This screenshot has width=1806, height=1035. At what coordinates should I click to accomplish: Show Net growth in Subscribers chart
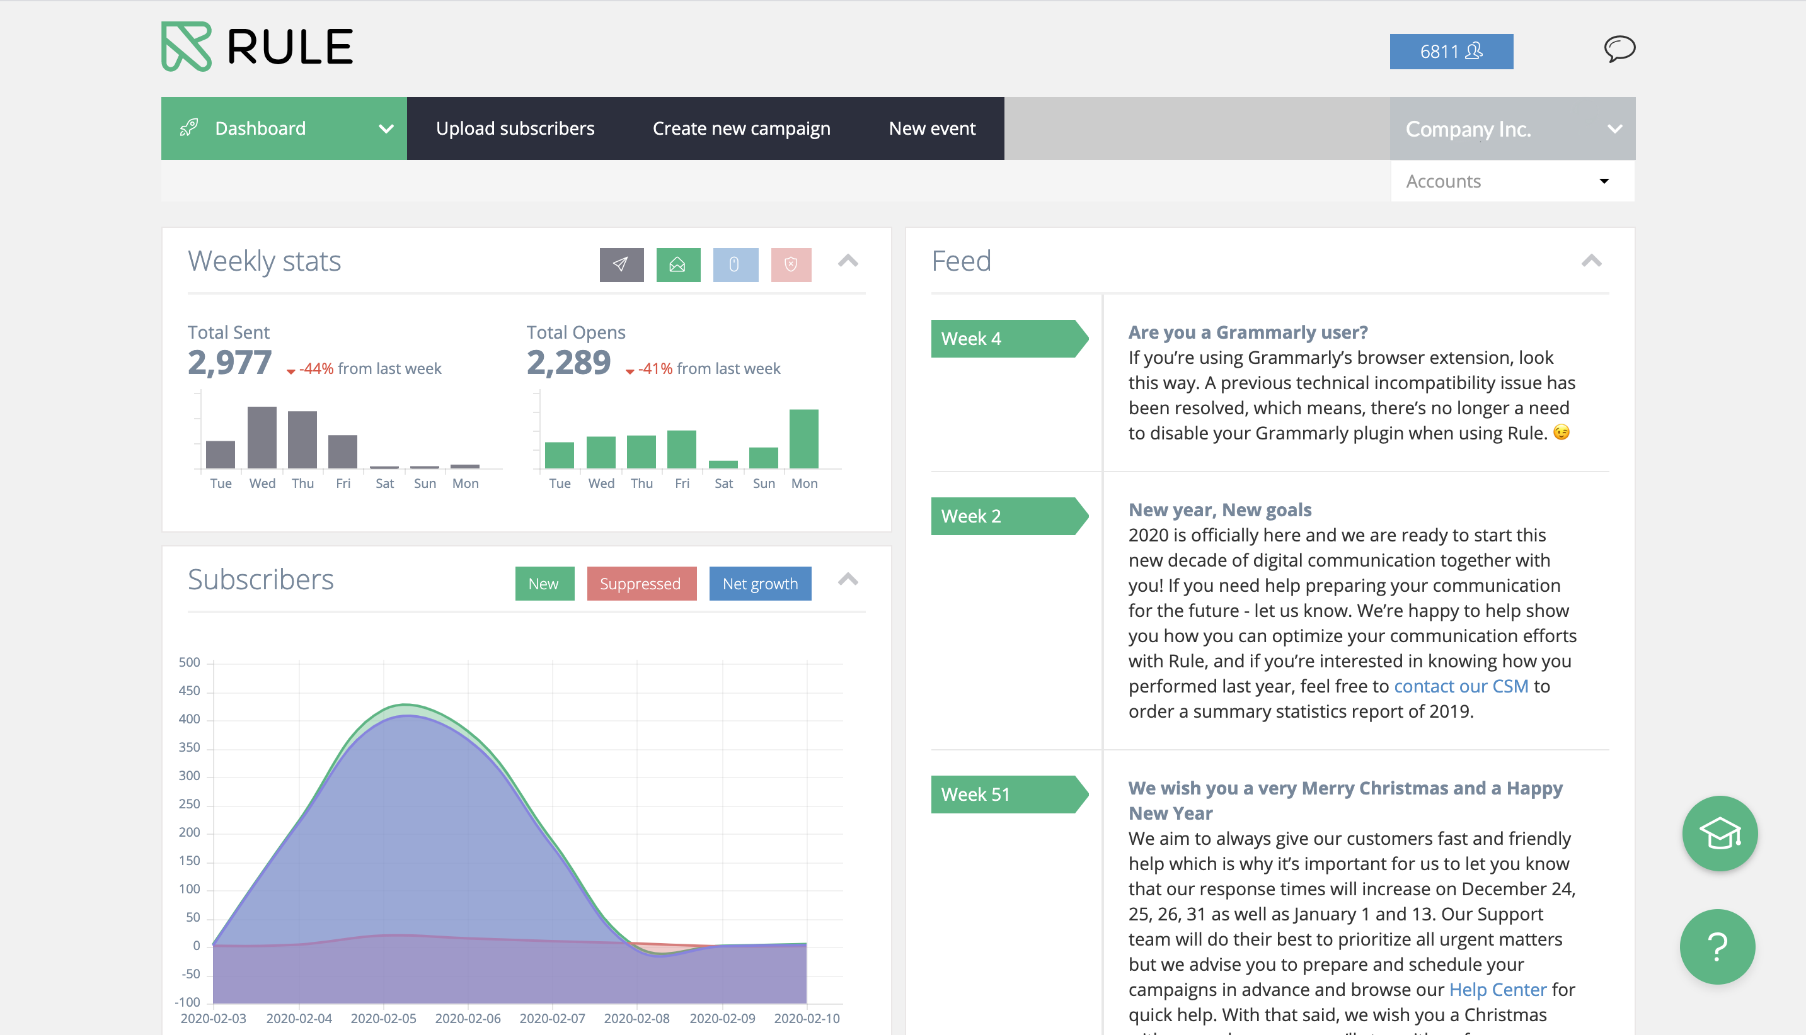click(760, 583)
